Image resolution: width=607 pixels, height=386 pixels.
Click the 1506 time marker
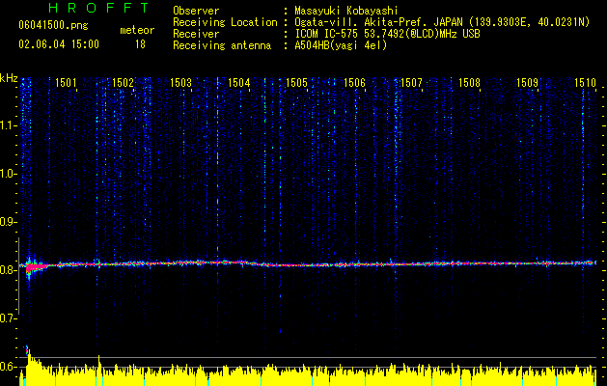[354, 83]
